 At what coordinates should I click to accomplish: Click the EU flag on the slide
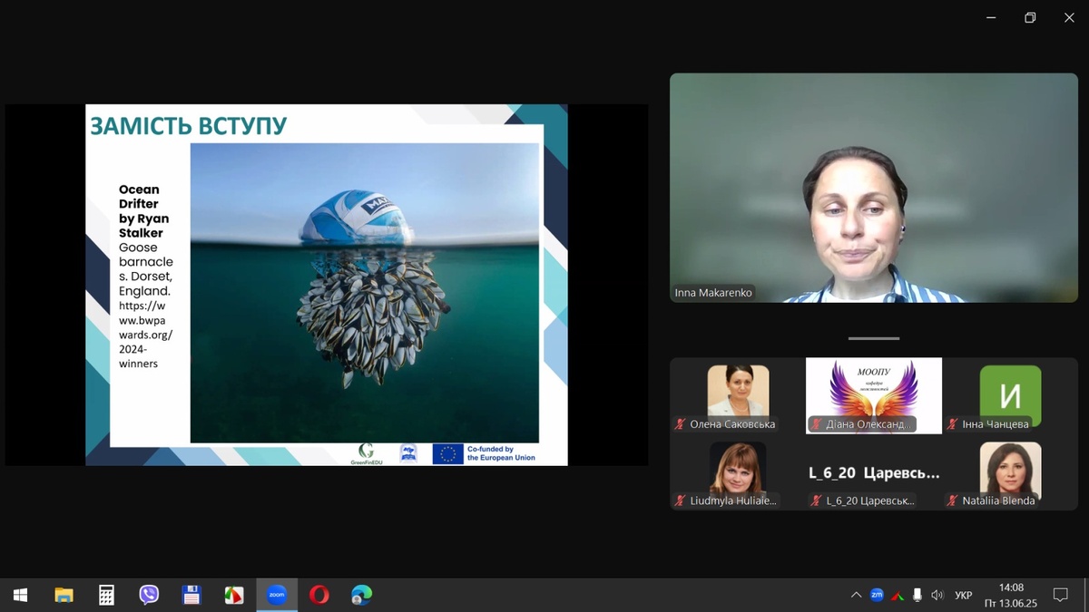click(447, 453)
